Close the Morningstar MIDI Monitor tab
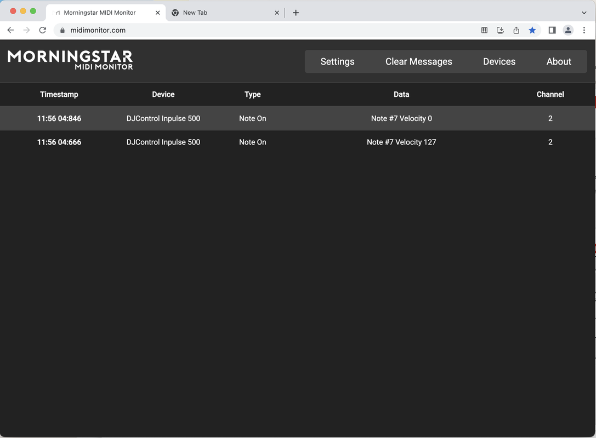The height and width of the screenshot is (438, 596). 158,13
